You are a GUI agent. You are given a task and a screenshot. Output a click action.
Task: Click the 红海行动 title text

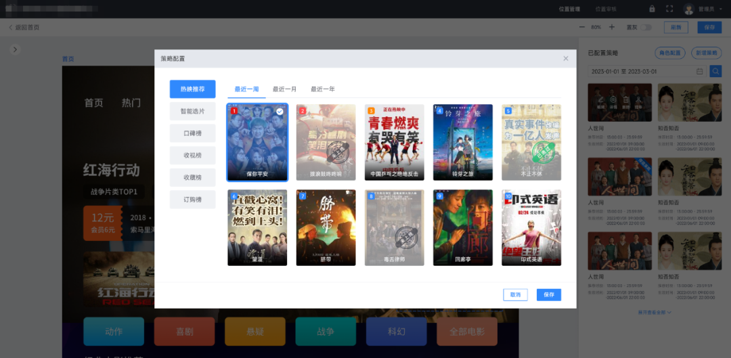click(x=112, y=170)
